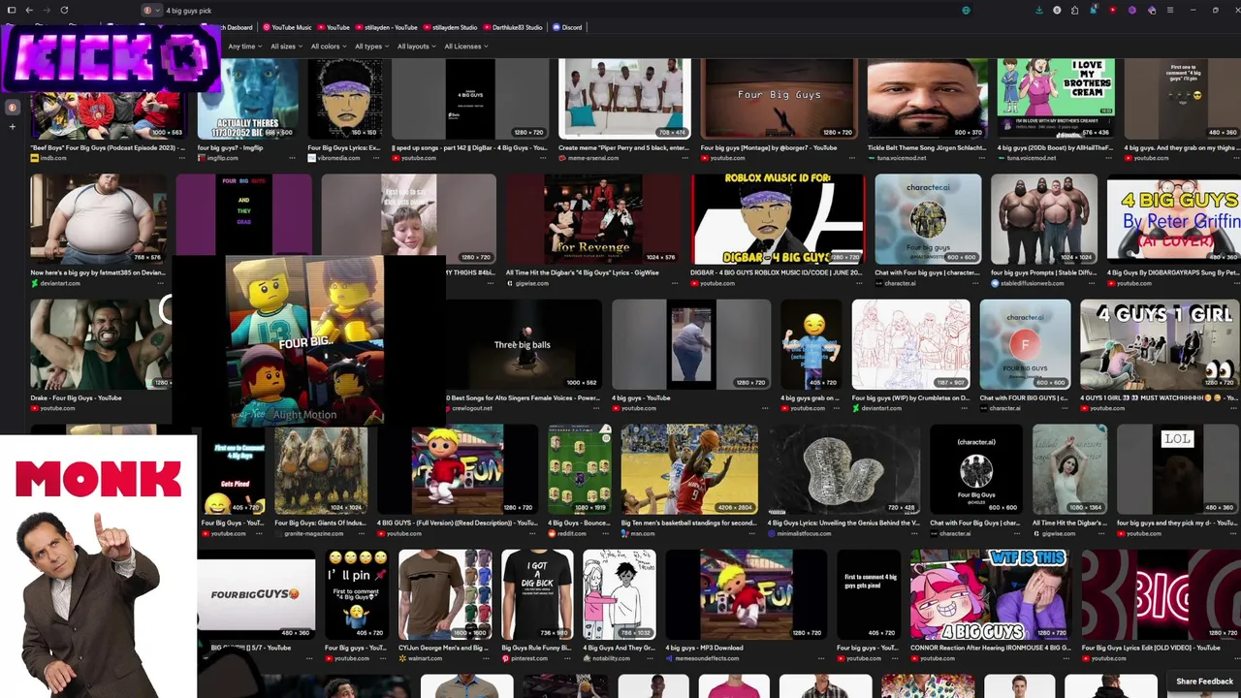Click the red YouTube extension icon
Viewport: 1241px width, 698px height.
tap(1112, 10)
